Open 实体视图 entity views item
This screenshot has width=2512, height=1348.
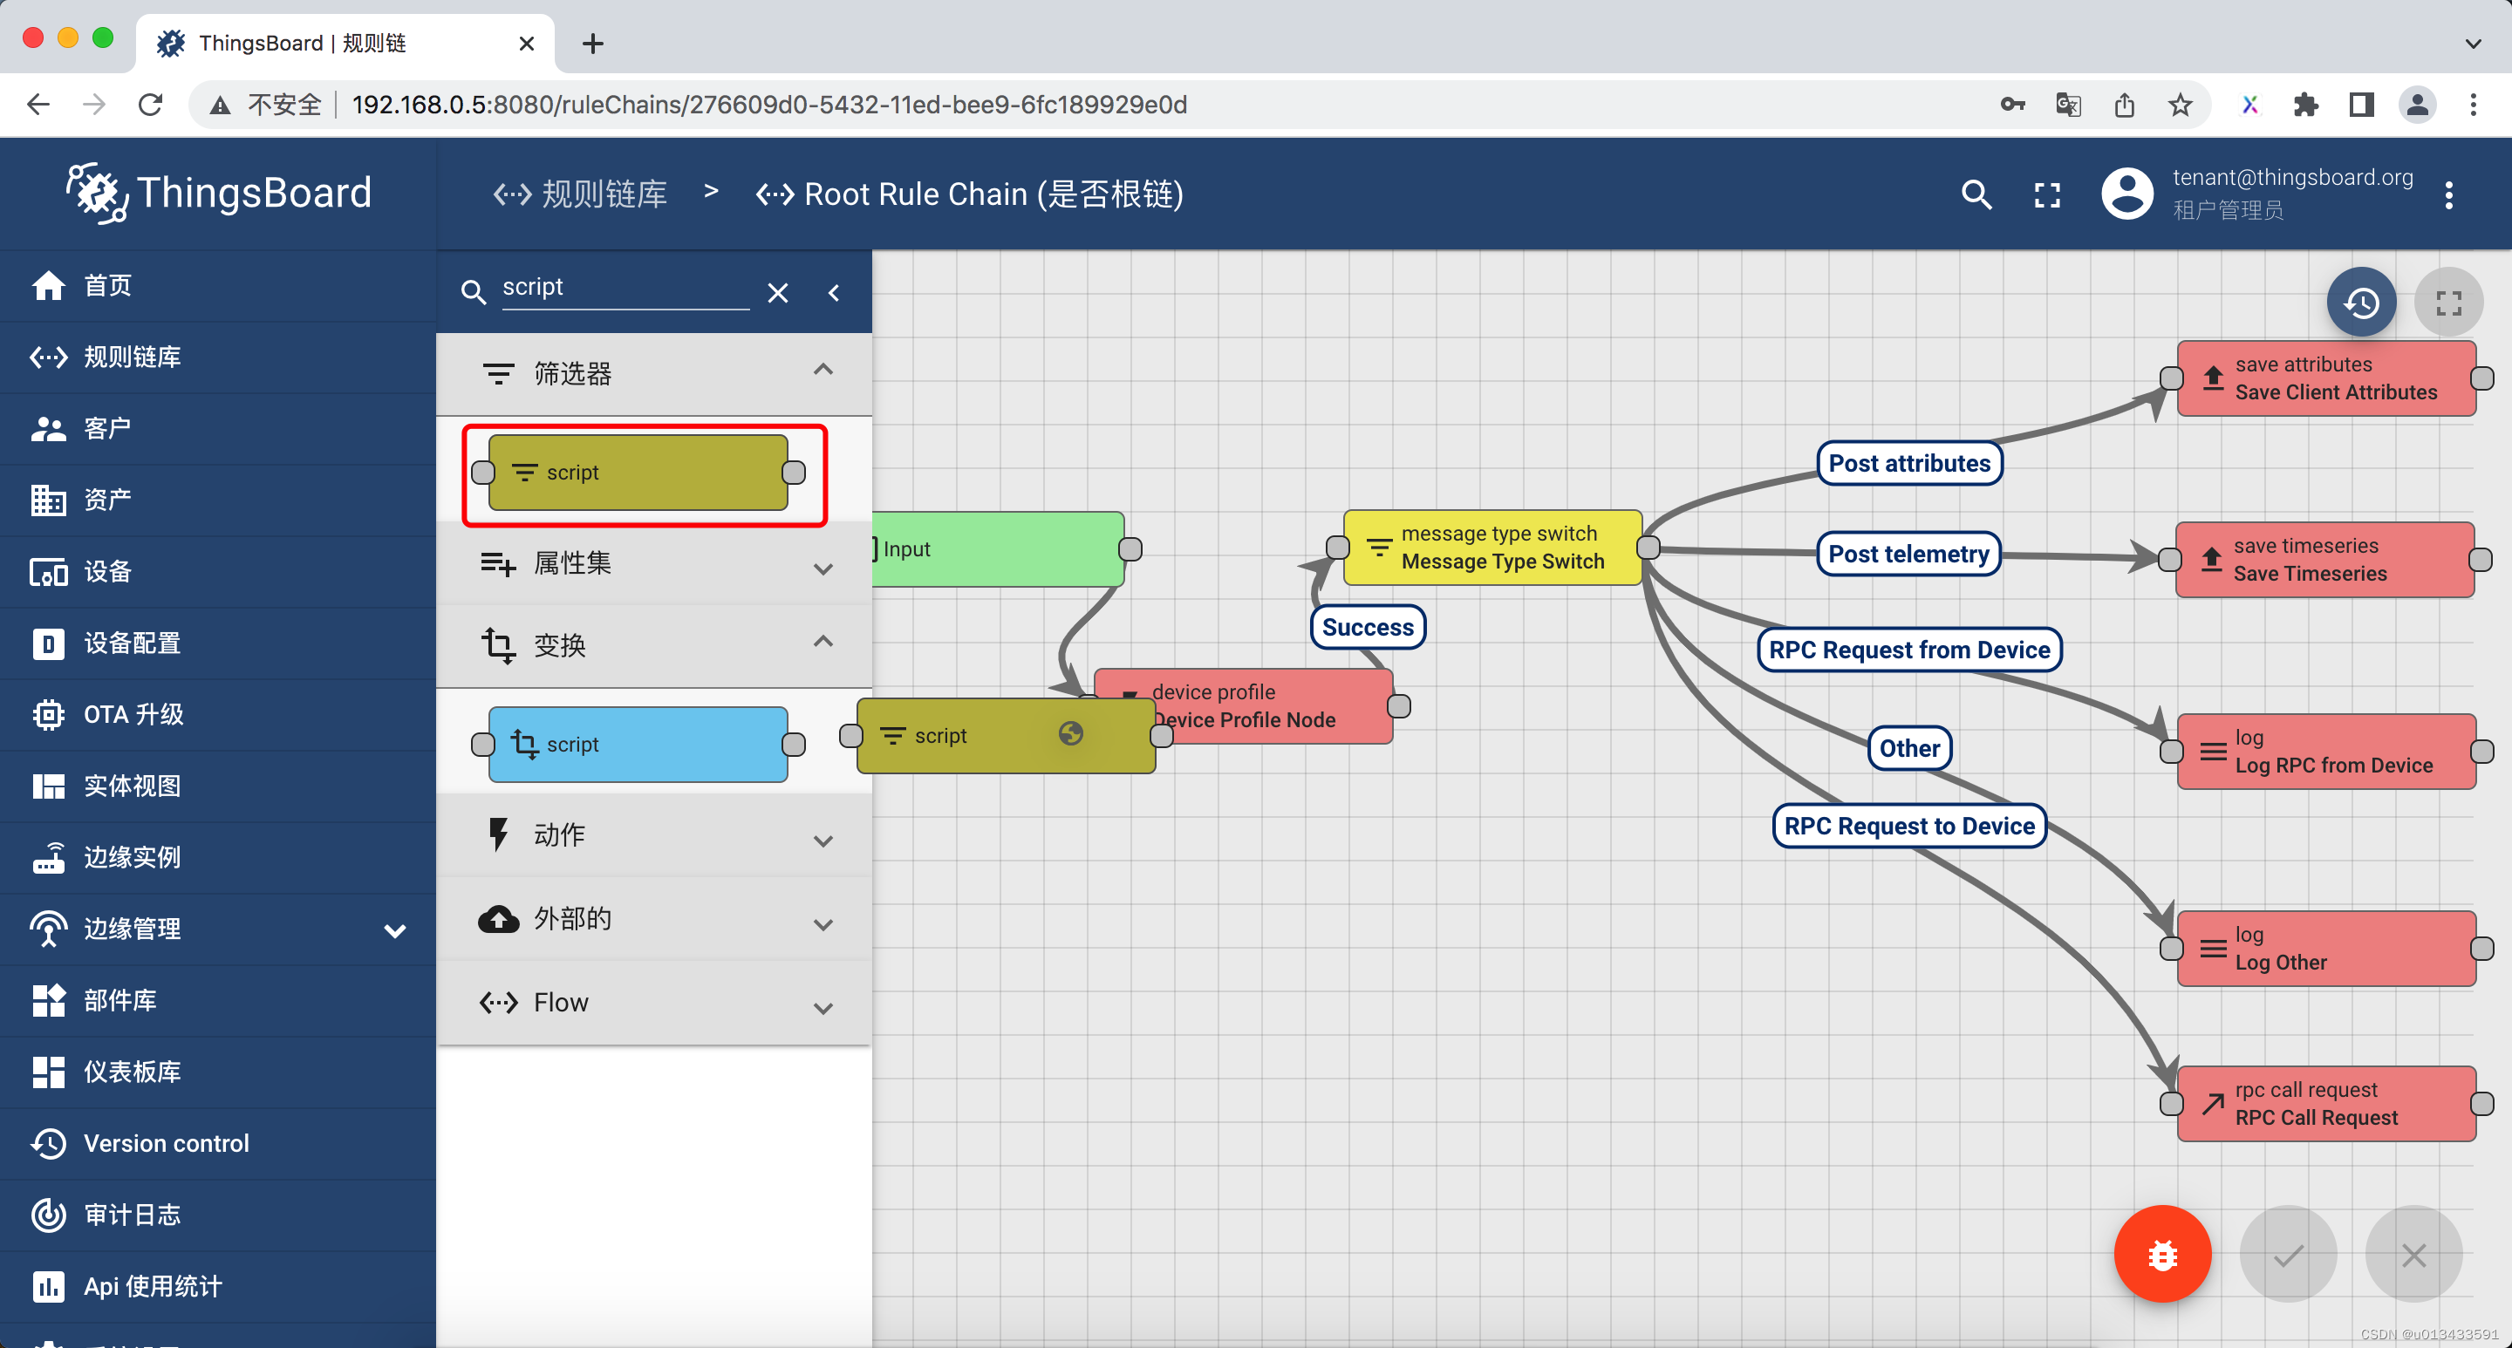pyautogui.click(x=217, y=786)
